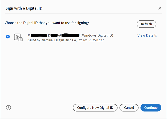The image size is (167, 119).
Task: Select the Windows Digital ID radio button
Action: coord(8,37)
